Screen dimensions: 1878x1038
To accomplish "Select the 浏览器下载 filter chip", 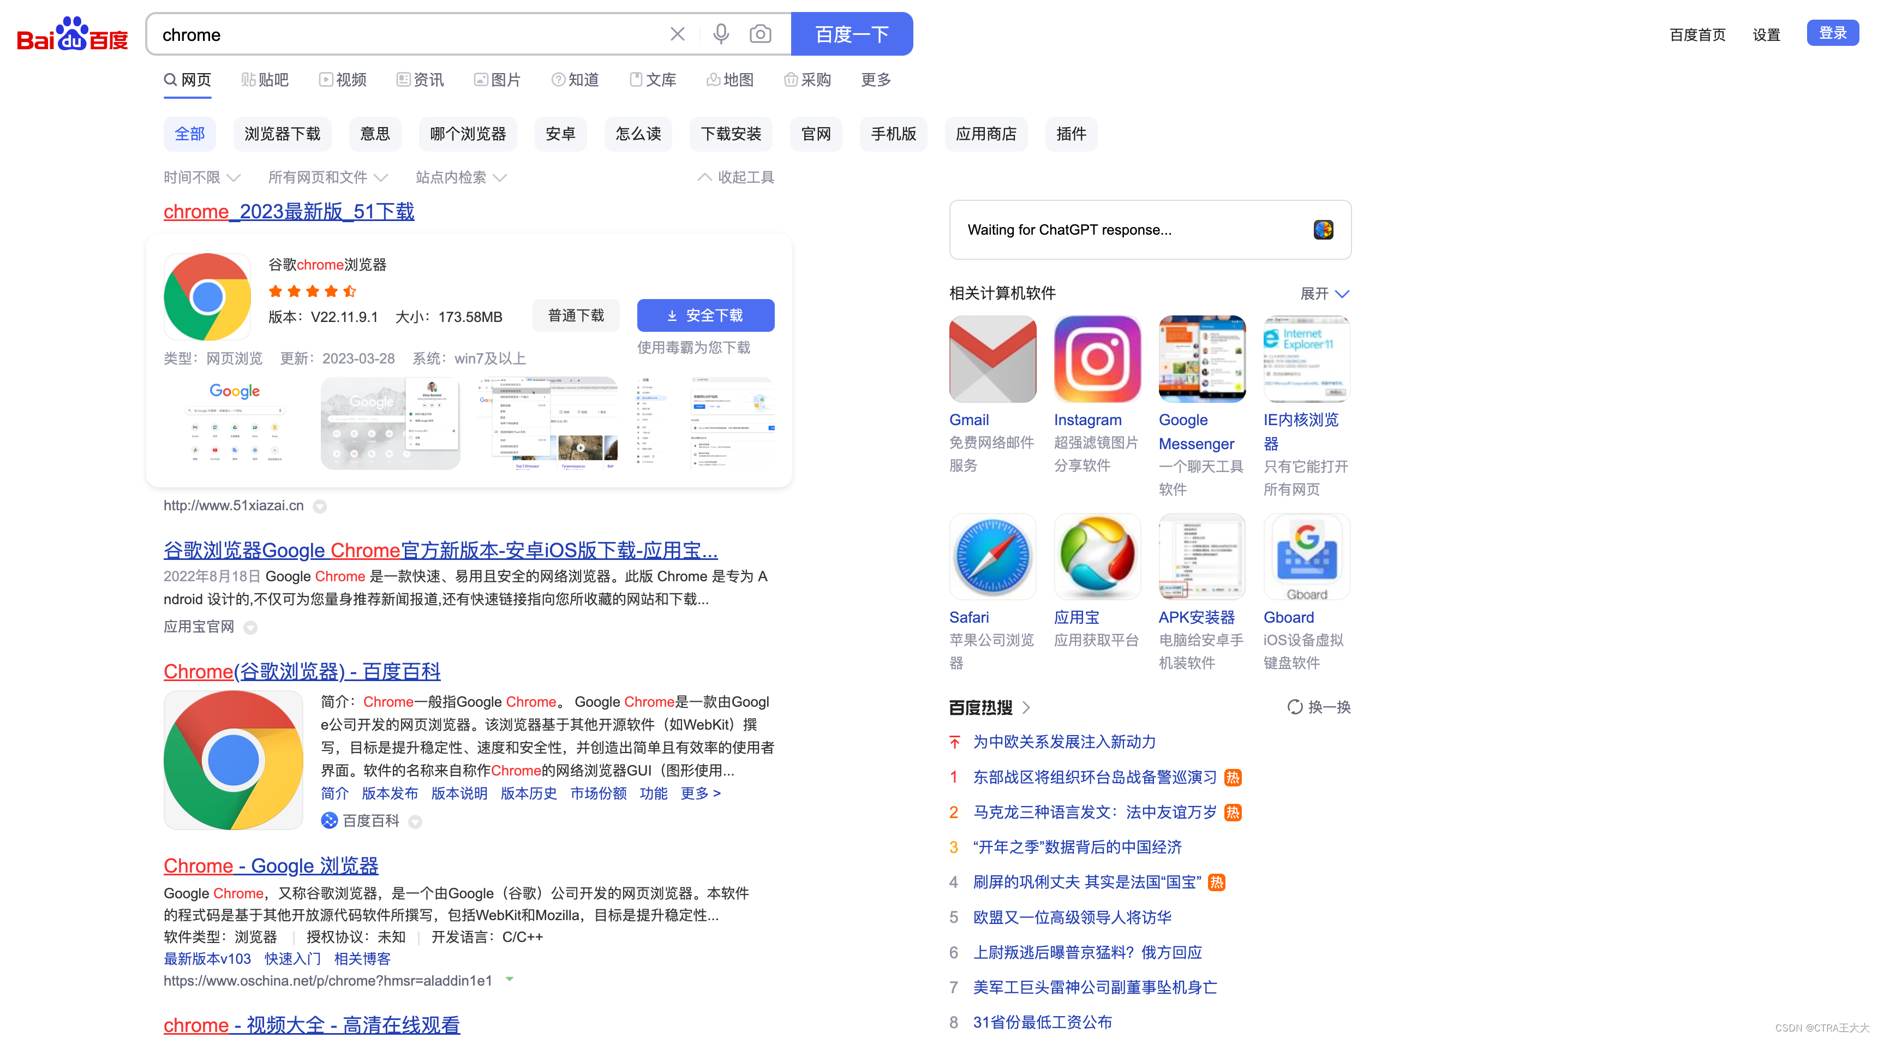I will [x=282, y=134].
